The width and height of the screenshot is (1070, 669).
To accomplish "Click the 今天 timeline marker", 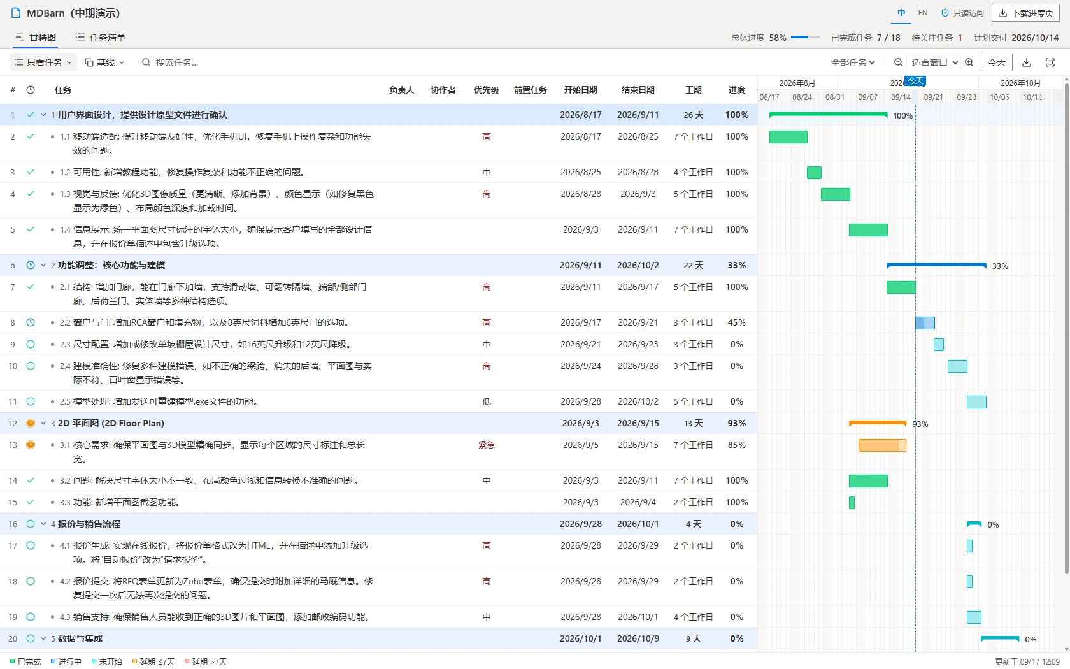I will tap(915, 81).
